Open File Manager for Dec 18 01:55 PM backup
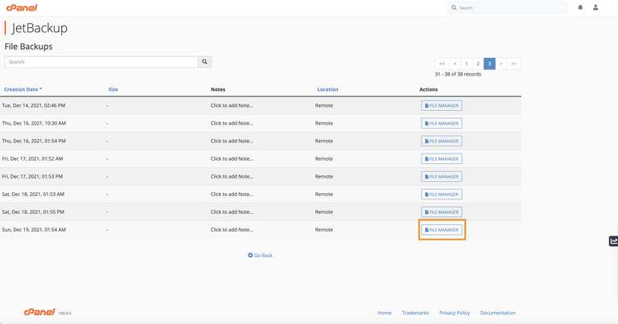 point(442,211)
